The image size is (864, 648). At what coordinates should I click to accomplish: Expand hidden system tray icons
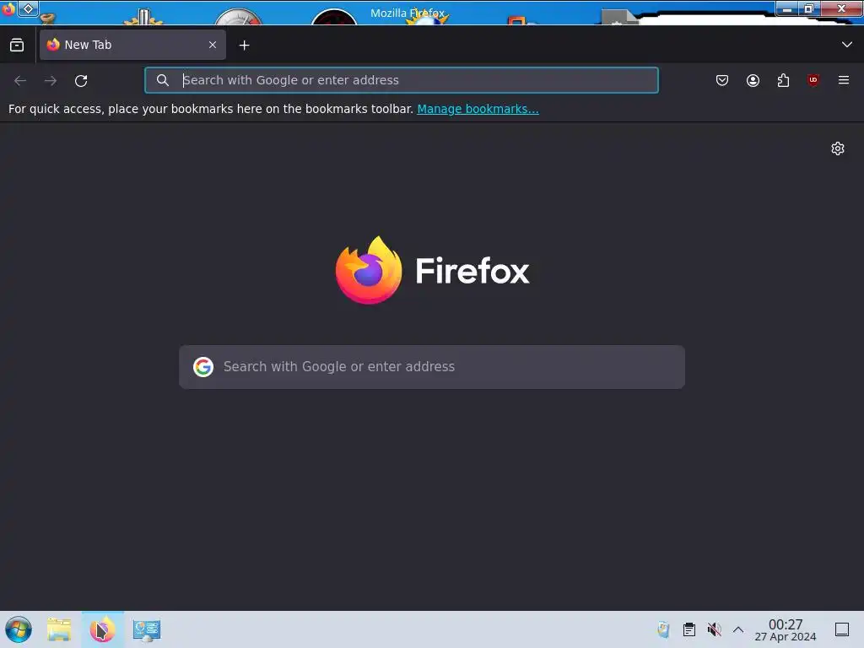[x=738, y=629]
